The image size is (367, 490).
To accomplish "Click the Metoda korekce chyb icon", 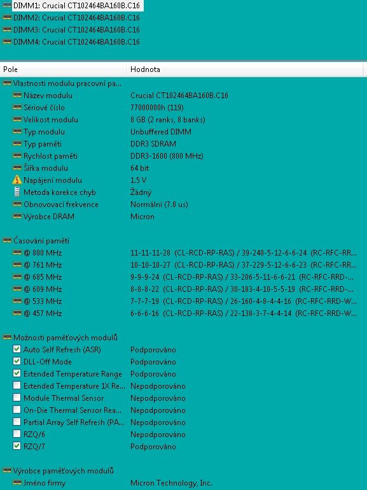I will click(x=17, y=192).
